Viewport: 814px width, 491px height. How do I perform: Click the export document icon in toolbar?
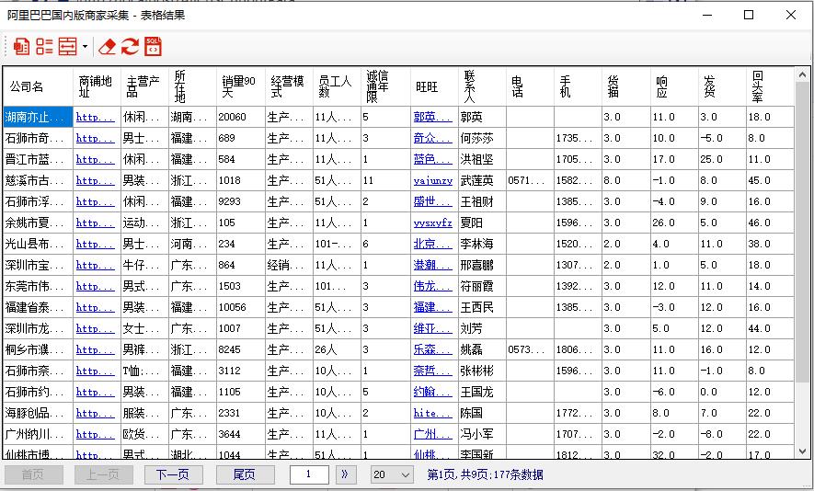click(20, 46)
